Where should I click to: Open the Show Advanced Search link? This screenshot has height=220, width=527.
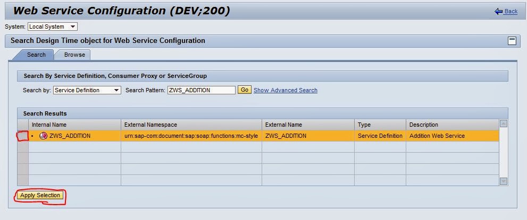point(286,90)
